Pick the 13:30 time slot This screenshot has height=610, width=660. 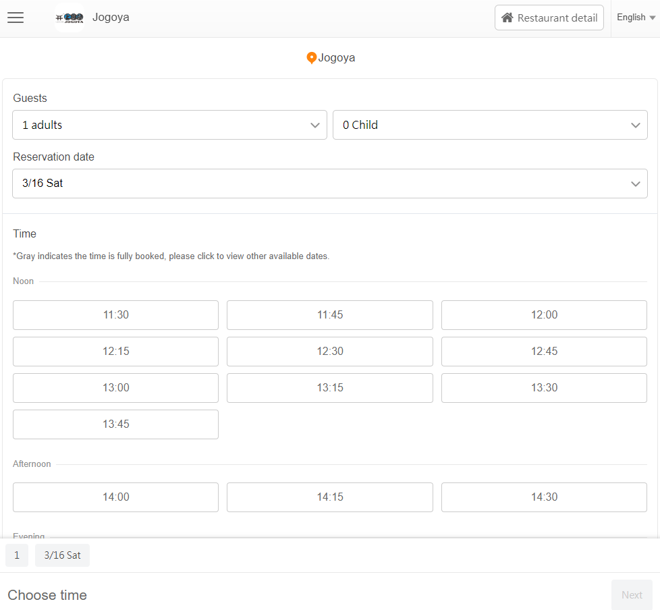click(x=544, y=388)
